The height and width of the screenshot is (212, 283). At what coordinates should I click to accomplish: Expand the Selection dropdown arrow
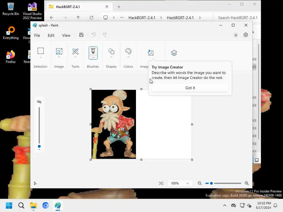coord(40,57)
